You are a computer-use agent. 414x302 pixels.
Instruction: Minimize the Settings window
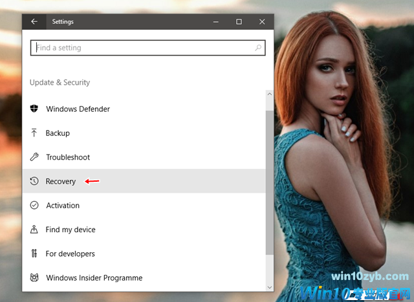[216, 21]
